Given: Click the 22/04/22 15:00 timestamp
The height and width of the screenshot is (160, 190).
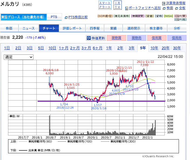Looking at the screenshot, I should click(x=170, y=57).
